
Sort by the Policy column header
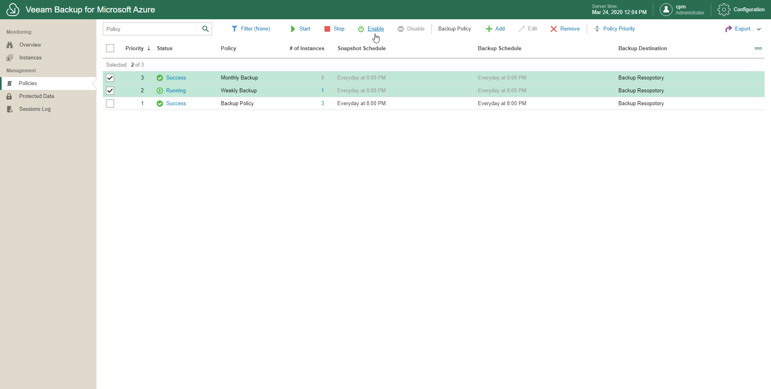click(x=228, y=49)
